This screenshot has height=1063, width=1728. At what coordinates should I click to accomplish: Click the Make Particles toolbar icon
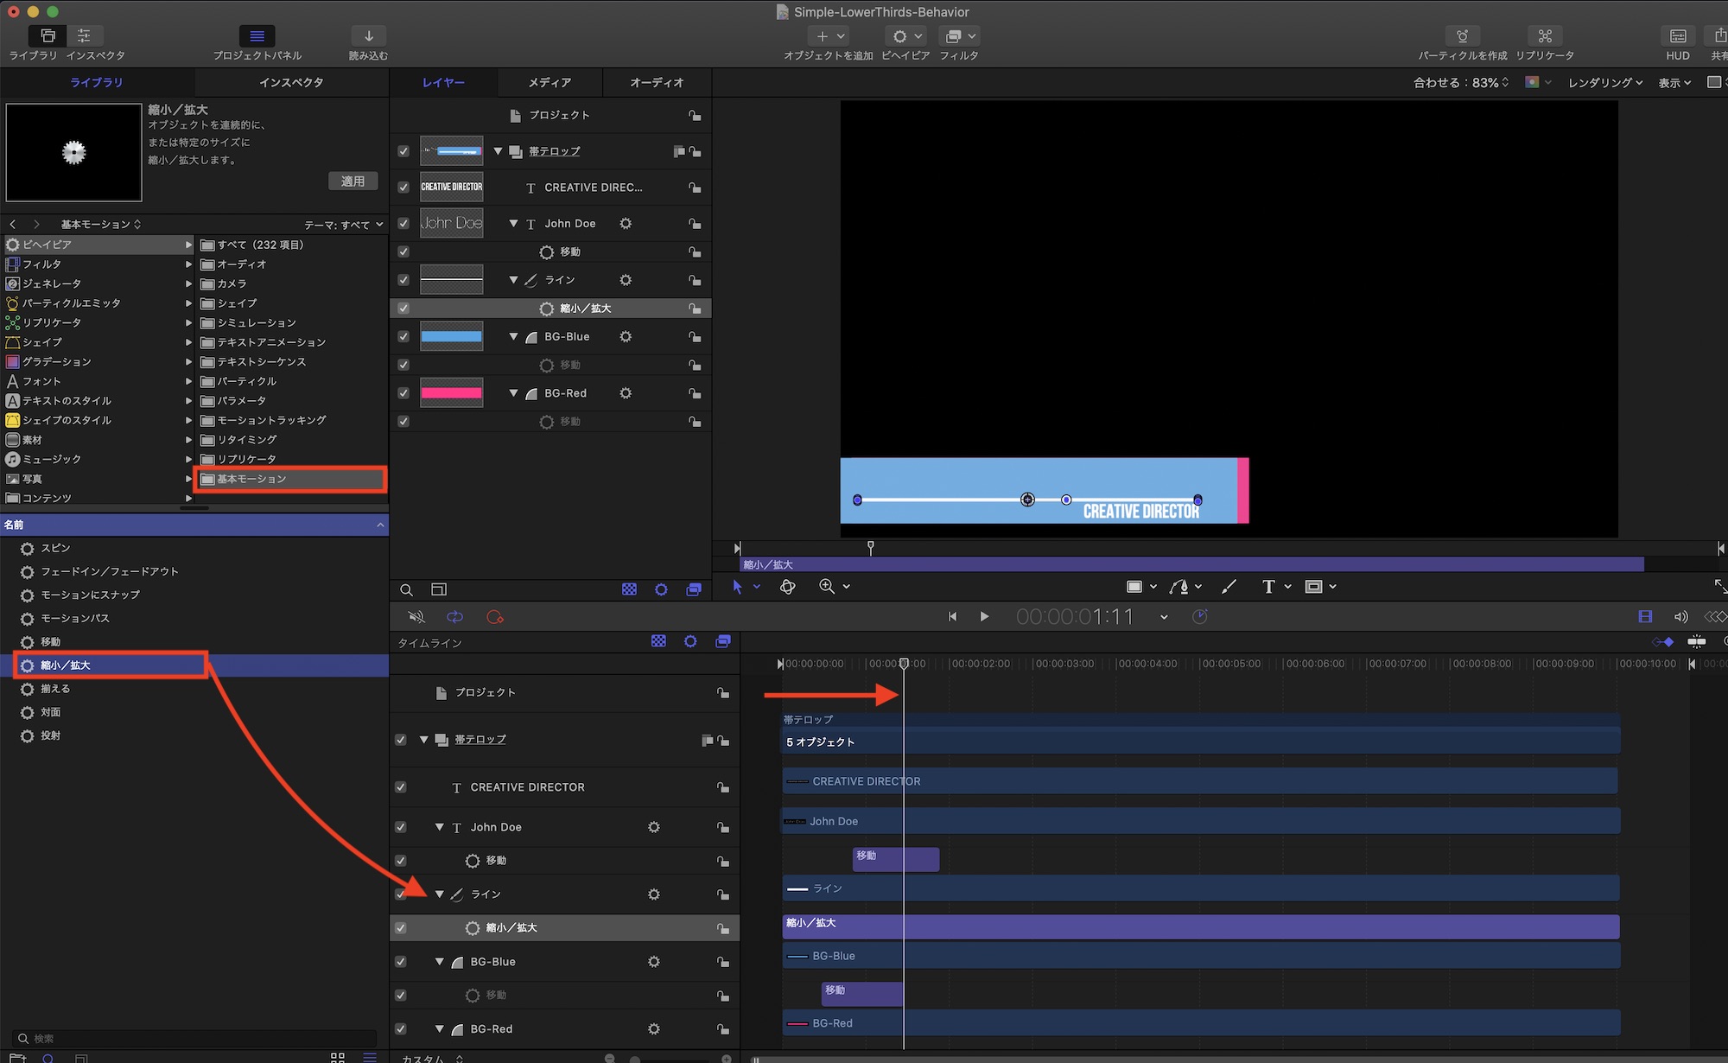coord(1462,36)
